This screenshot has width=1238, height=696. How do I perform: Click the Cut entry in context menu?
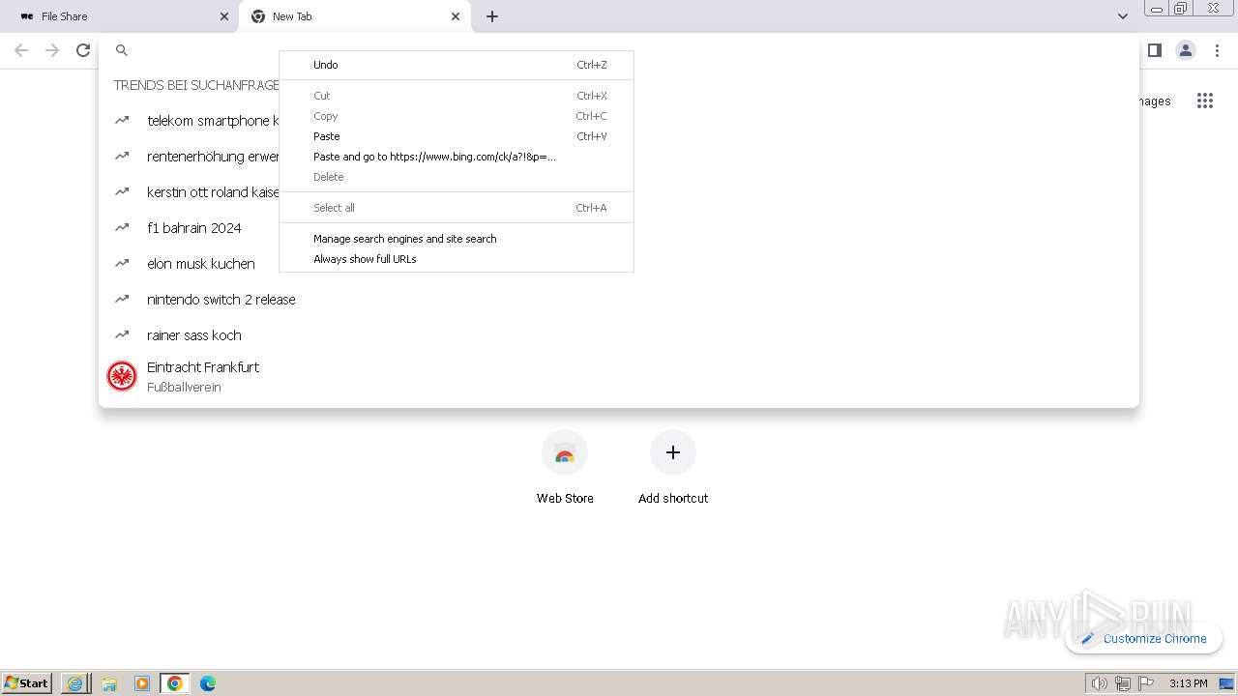coord(457,96)
